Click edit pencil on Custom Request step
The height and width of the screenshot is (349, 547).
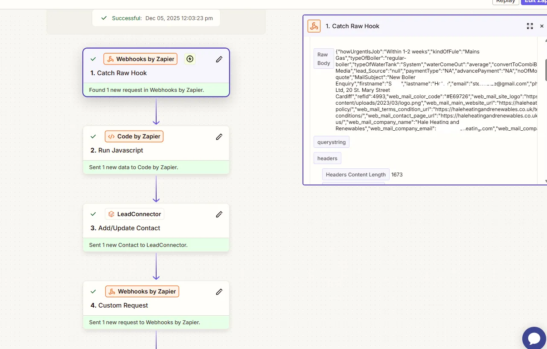[219, 292]
